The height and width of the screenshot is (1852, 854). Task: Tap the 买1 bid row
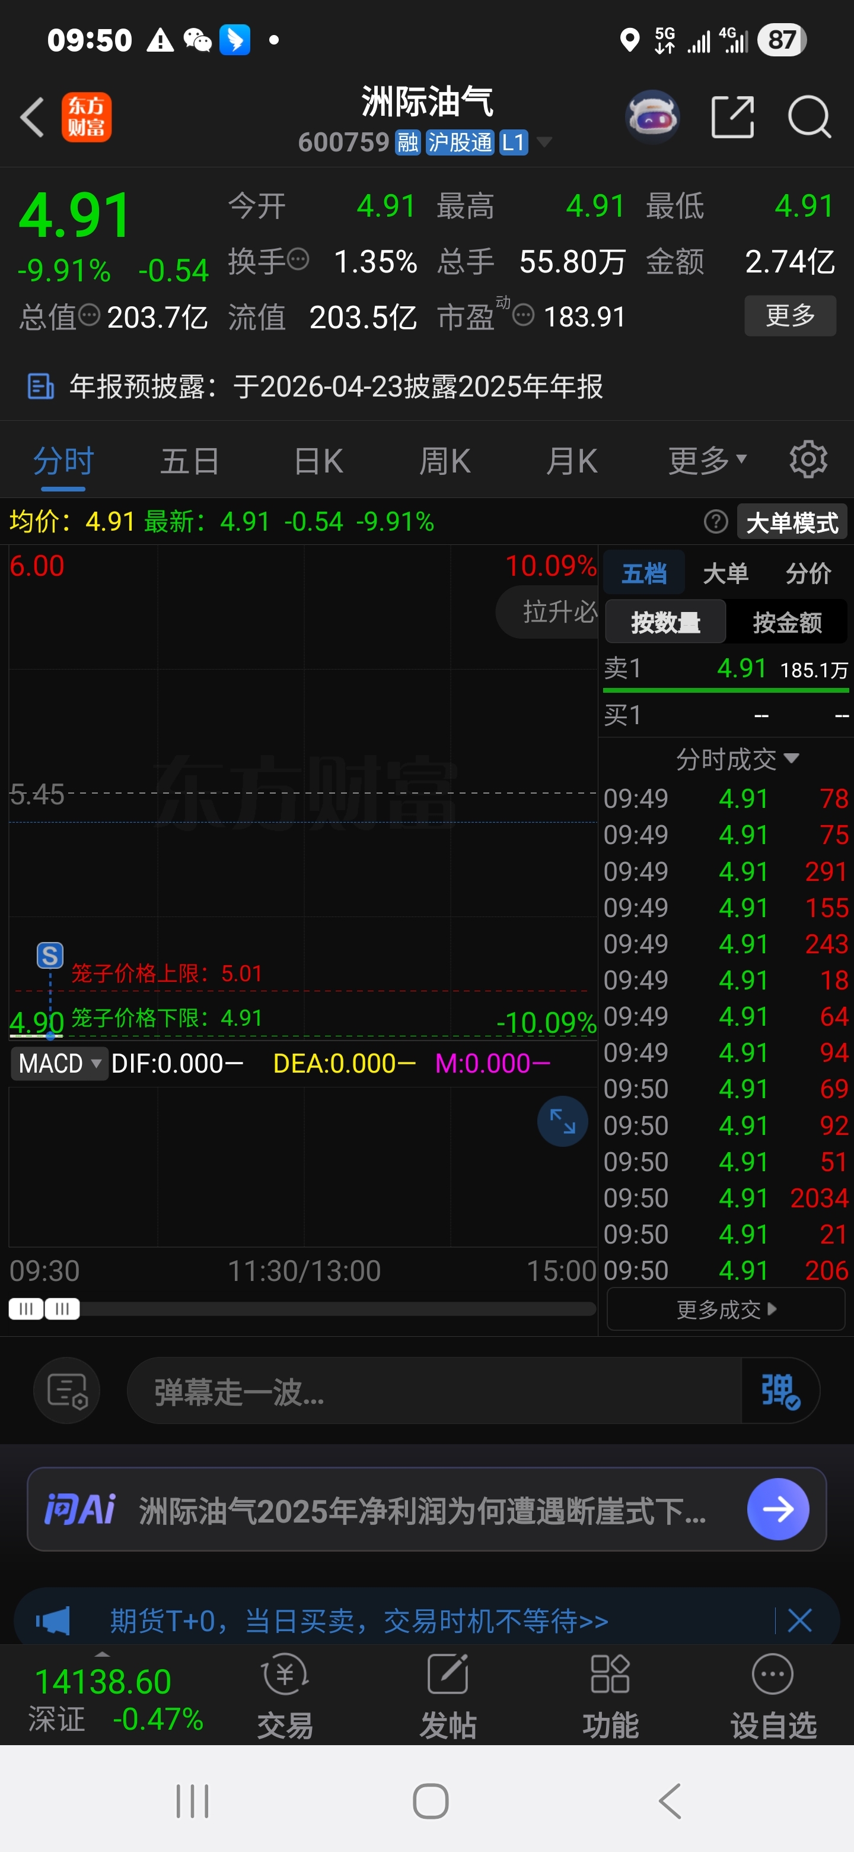click(725, 715)
